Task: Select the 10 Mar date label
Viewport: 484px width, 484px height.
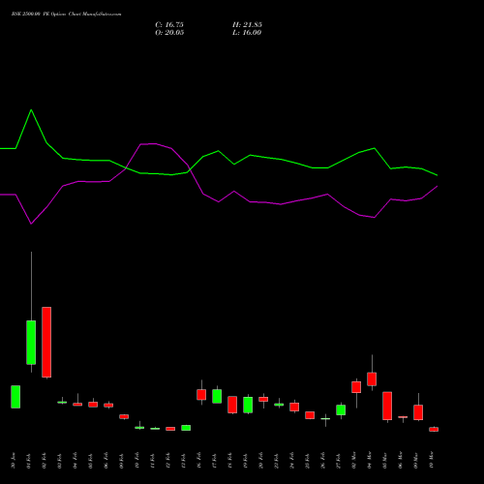Action: (x=432, y=461)
